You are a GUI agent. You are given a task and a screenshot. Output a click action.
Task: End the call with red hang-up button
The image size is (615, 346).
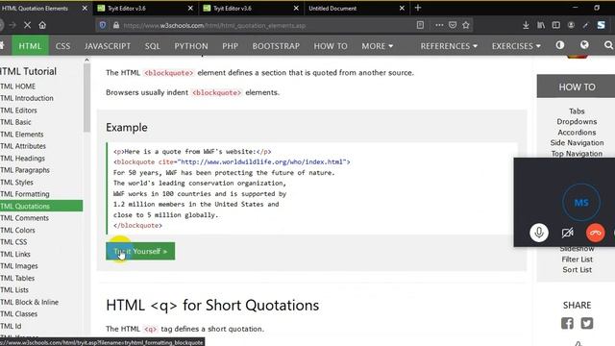(x=595, y=233)
